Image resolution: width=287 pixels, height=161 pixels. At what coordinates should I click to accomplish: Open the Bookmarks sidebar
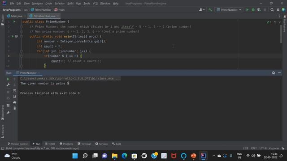[x=3, y=112]
